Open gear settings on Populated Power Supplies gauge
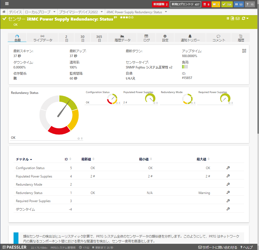The width and height of the screenshot is (259, 250). 154,103
